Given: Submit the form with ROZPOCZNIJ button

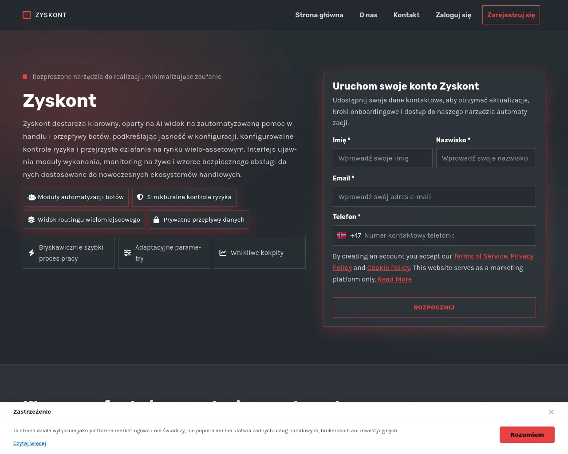Looking at the screenshot, I should click(434, 307).
